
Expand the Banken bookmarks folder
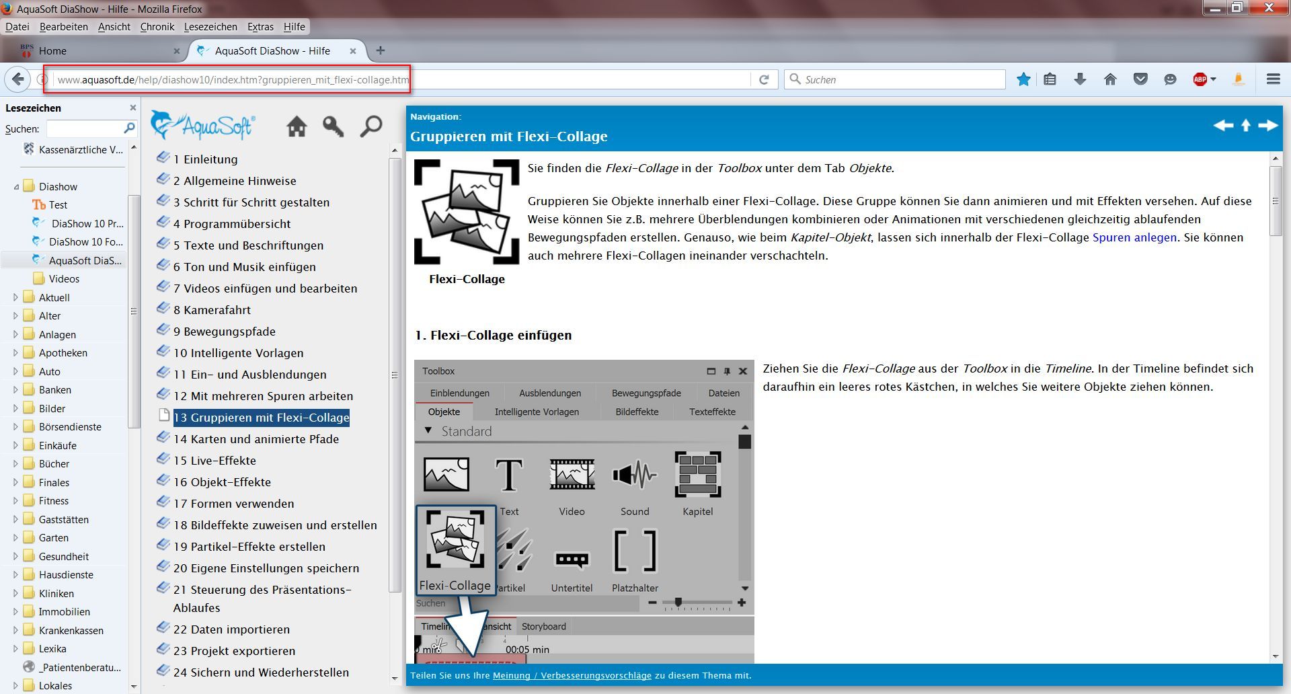[16, 390]
